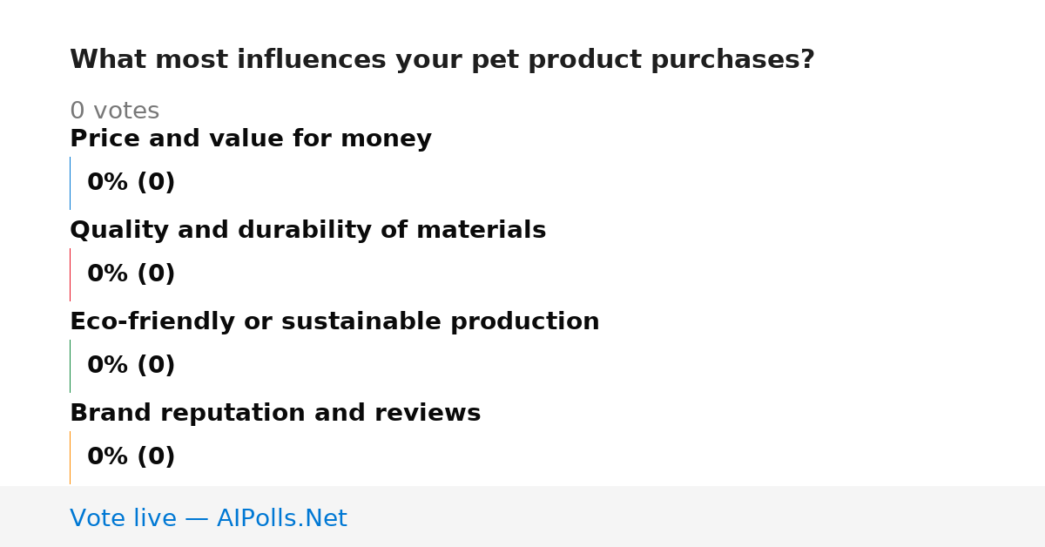Click the (0) count under Eco-friendly production
This screenshot has height=547, width=1045.
click(x=156, y=366)
